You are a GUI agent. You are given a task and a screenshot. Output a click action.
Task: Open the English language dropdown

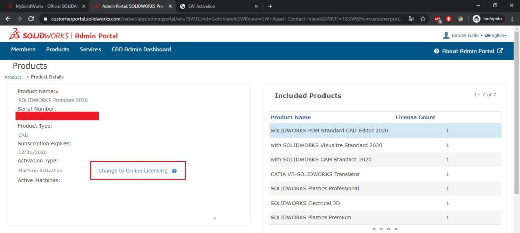pyautogui.click(x=496, y=35)
